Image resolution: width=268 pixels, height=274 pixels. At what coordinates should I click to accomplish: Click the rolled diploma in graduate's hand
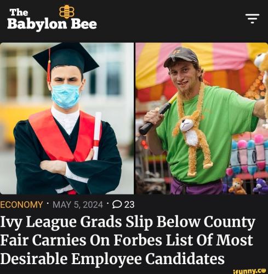(97, 135)
